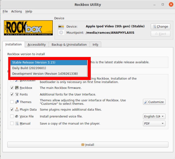
Task: Enable the Manual checkbox
Action: pyautogui.click(x=12, y=123)
